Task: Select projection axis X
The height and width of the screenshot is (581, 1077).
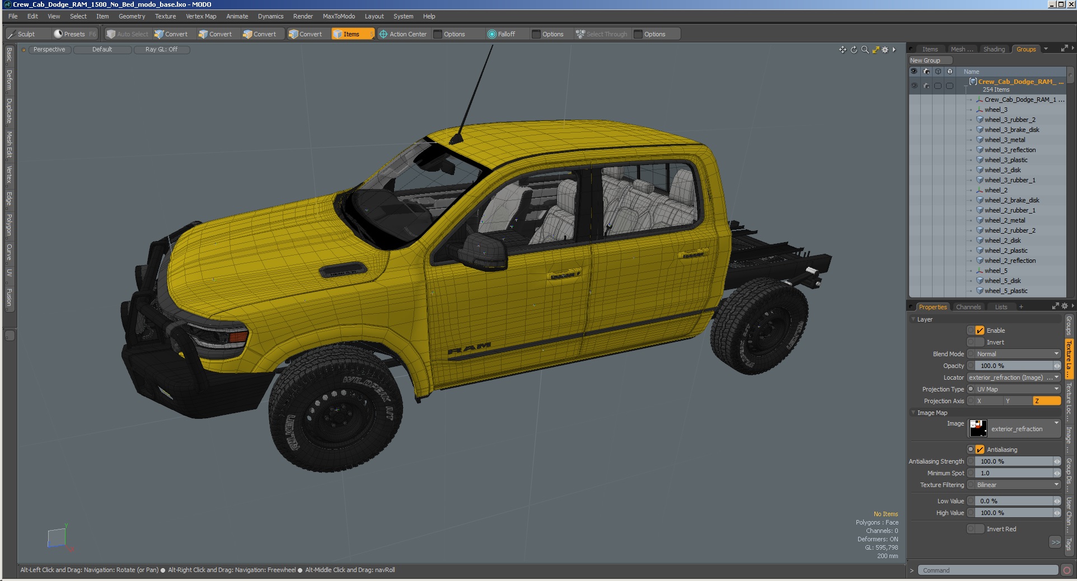Action: [x=989, y=401]
